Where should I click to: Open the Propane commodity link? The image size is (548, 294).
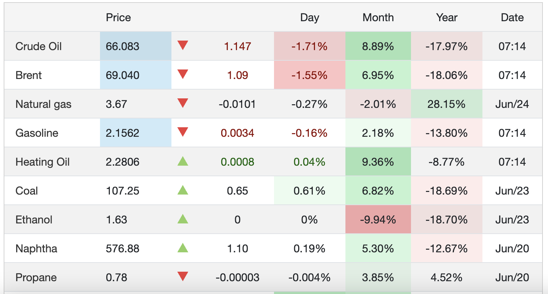36,278
